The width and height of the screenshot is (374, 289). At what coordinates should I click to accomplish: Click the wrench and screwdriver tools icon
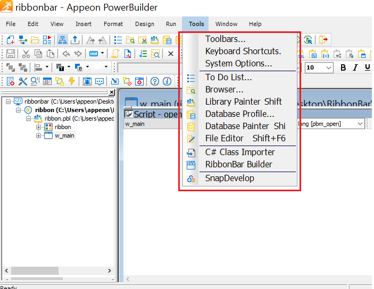pos(23,81)
